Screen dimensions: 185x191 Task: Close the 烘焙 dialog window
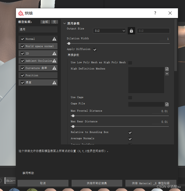pyautogui.click(x=170, y=13)
